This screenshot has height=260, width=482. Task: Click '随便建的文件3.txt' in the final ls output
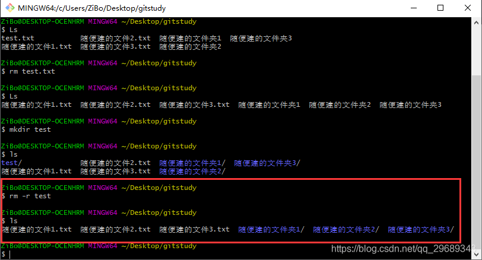pyautogui.click(x=194, y=229)
